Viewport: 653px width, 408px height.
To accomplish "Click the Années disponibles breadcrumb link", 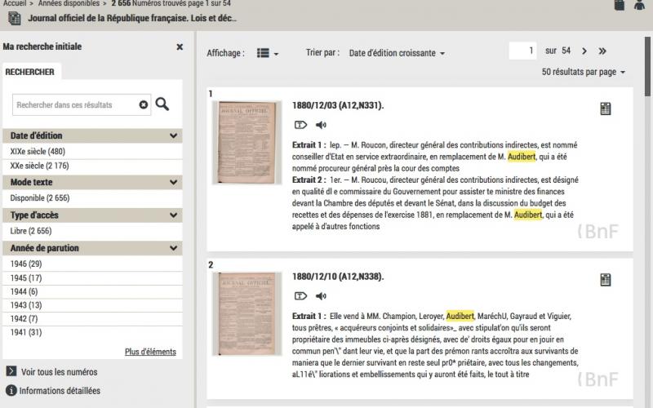I will (x=69, y=3).
